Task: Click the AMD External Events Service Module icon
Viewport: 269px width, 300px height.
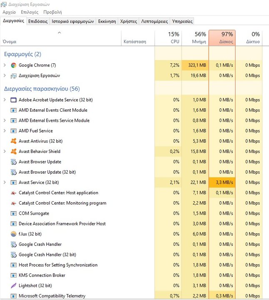Action: point(13,120)
